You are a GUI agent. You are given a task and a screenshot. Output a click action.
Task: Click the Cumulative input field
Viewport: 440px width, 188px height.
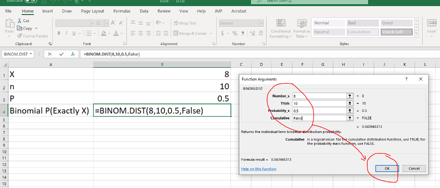319,118
